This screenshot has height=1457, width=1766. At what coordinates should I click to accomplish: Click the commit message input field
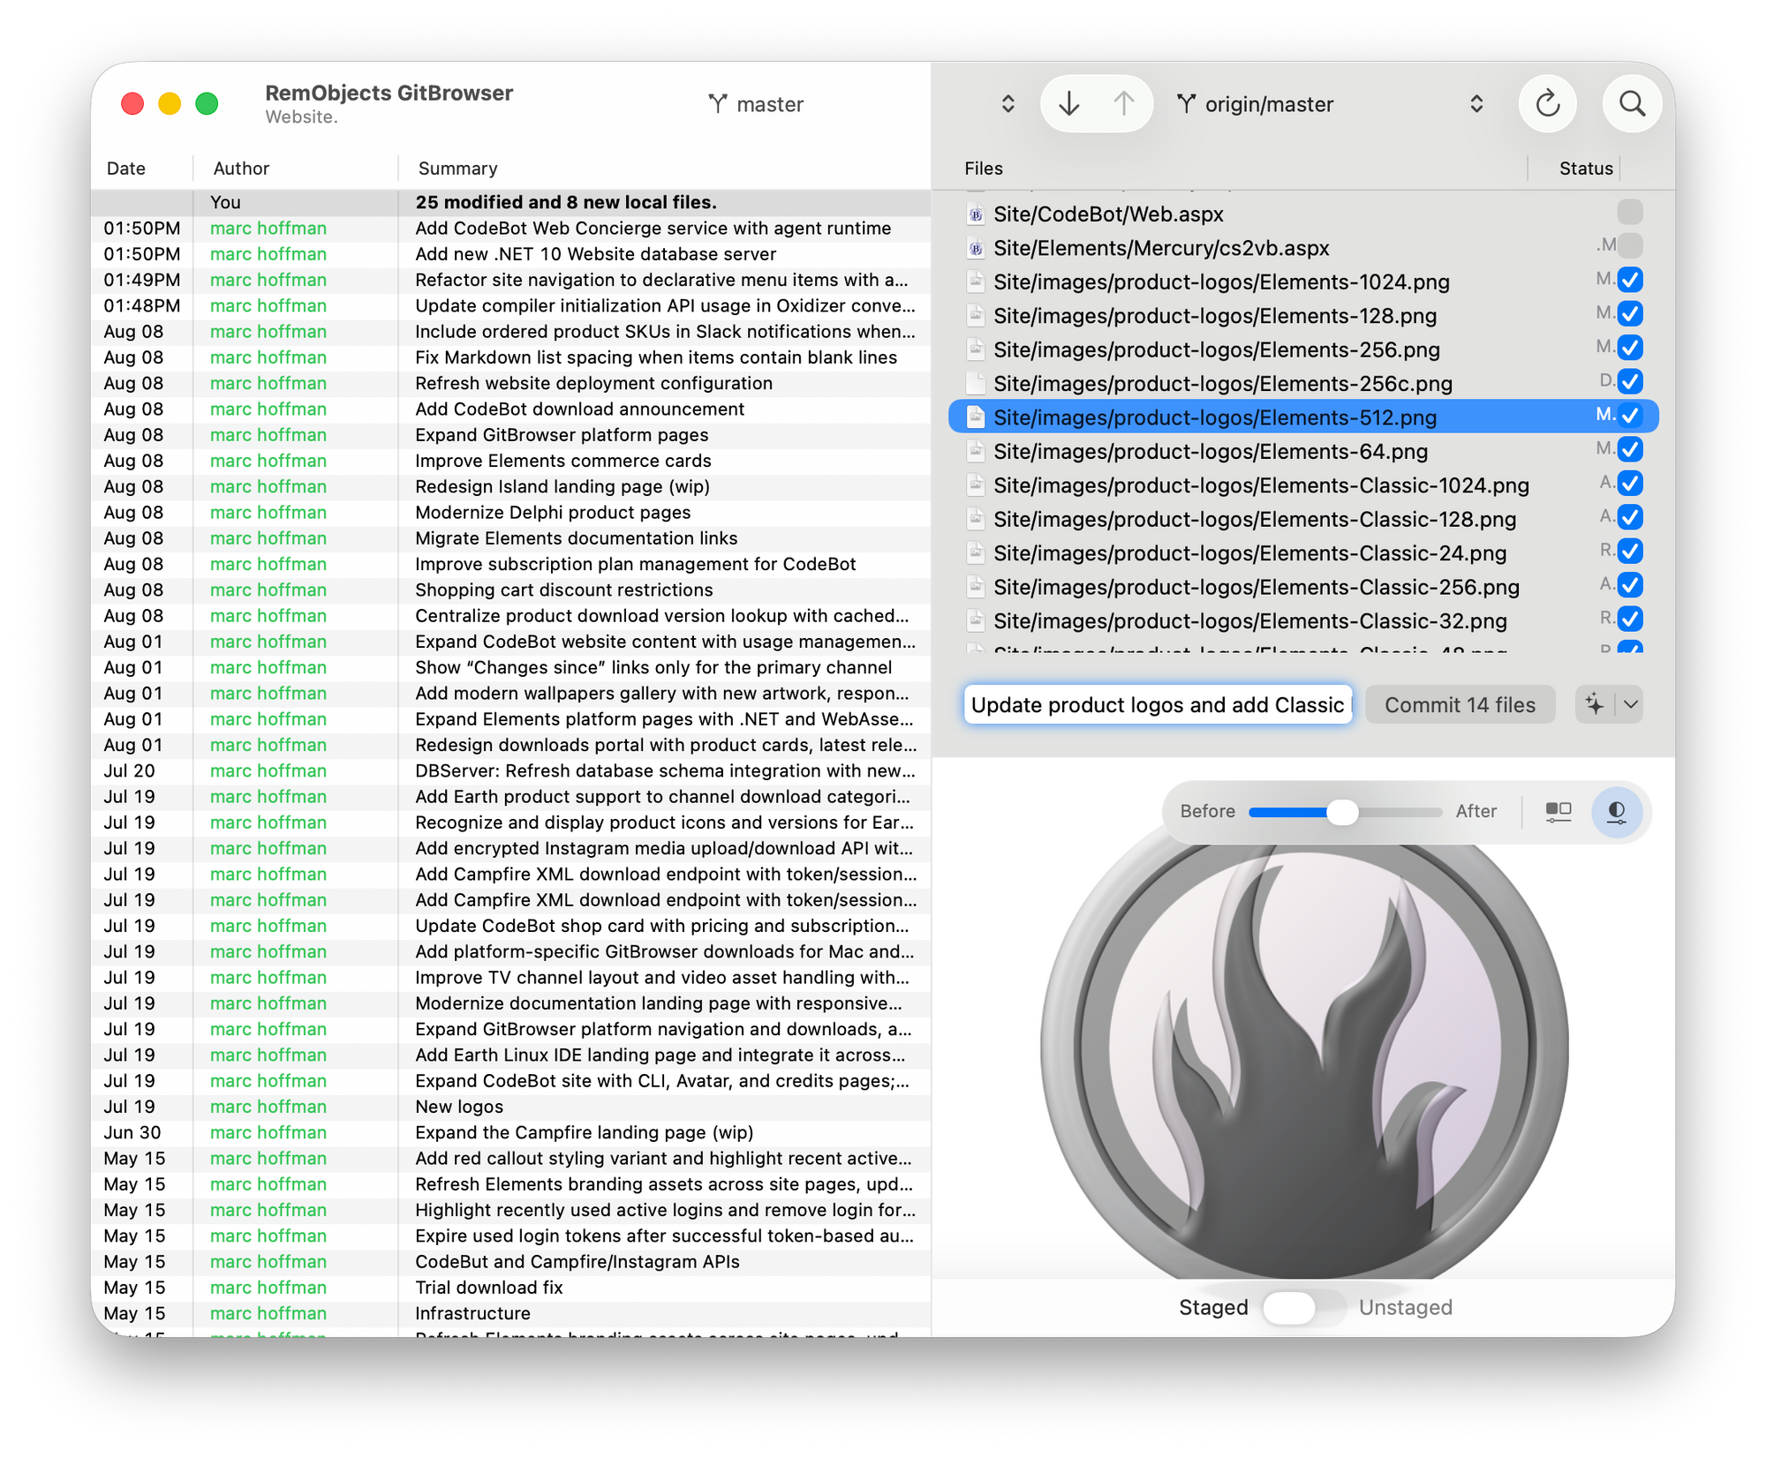[1158, 704]
